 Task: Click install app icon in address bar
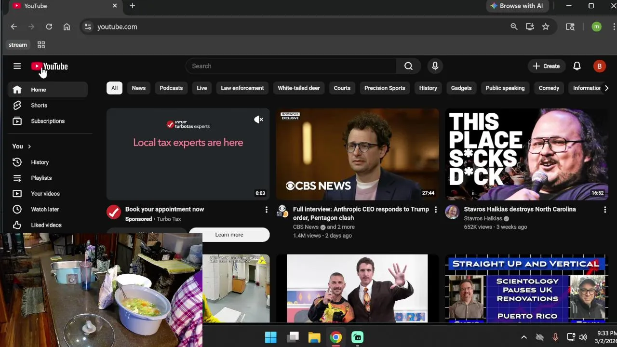pos(530,27)
